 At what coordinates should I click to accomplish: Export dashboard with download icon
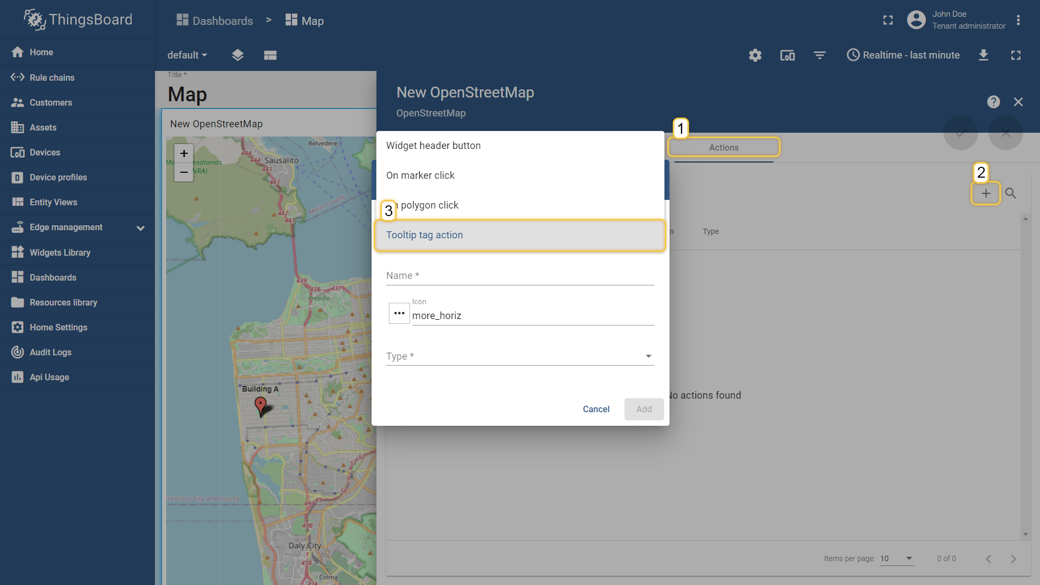tap(984, 55)
